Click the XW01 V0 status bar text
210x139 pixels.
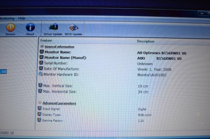pyautogui.click(x=7, y=133)
